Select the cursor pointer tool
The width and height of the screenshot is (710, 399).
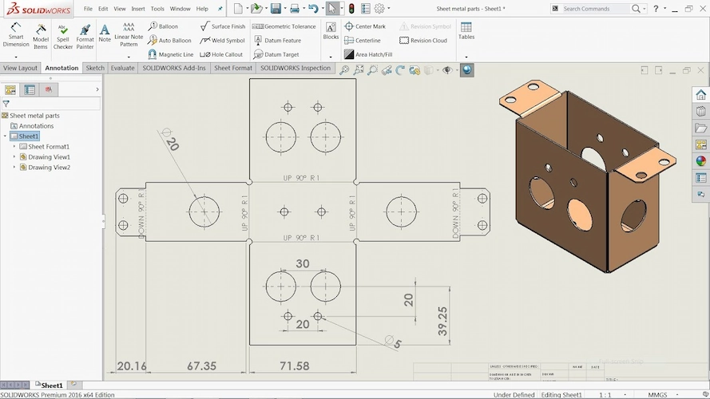(332, 8)
